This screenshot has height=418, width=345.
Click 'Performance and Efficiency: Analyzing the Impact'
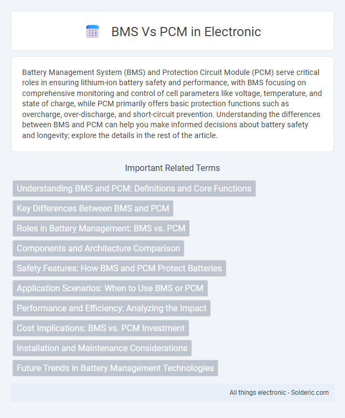point(112,308)
